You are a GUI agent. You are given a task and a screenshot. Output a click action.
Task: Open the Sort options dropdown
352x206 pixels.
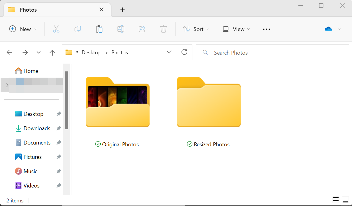[196, 29]
